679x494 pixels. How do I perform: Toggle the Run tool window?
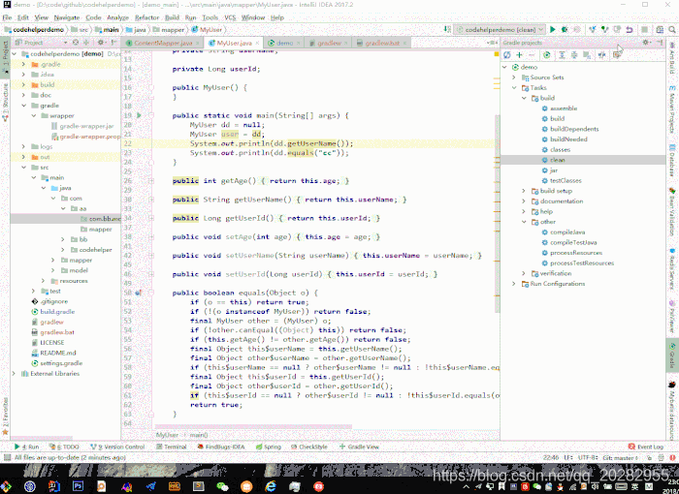click(26, 447)
